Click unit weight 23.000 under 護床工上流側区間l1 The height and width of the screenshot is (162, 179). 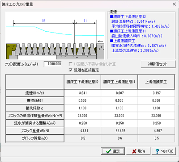tap(119, 116)
